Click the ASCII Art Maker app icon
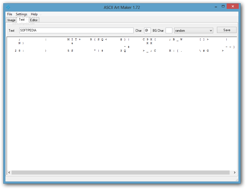246x189 pixels. pyautogui.click(x=8, y=7)
